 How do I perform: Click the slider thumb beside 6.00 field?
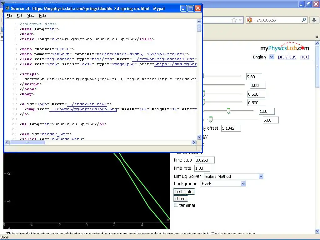[x=211, y=119]
